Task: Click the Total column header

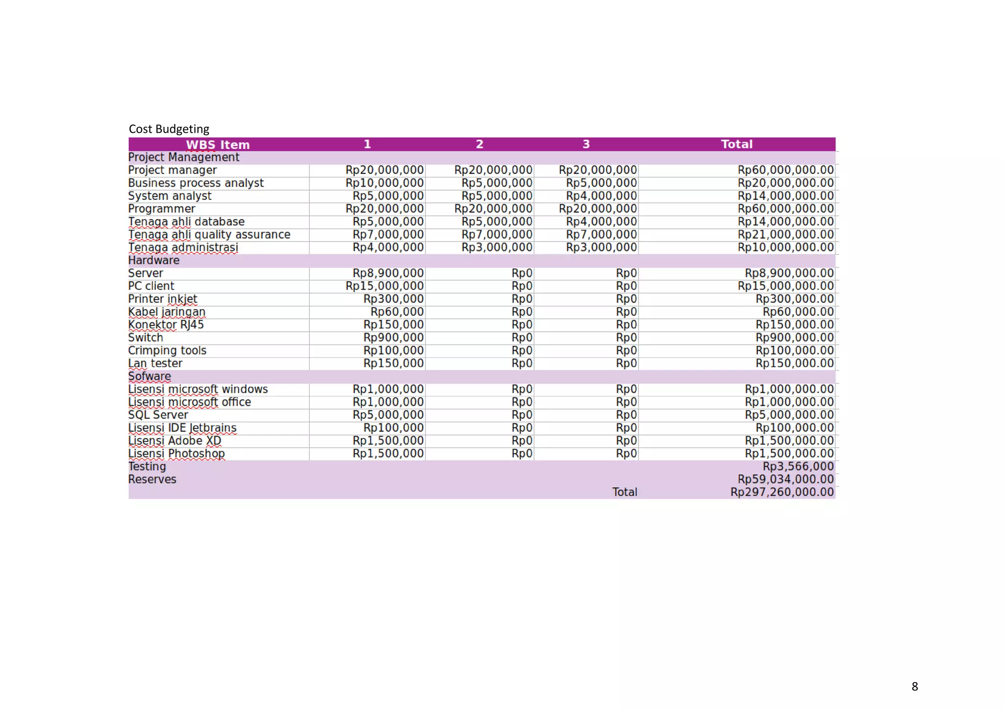Action: click(736, 144)
